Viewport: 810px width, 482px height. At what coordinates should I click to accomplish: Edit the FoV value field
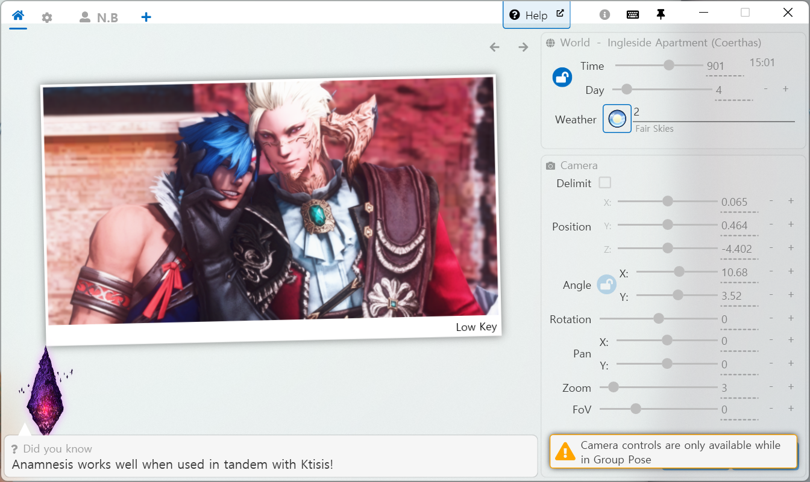pyautogui.click(x=739, y=410)
